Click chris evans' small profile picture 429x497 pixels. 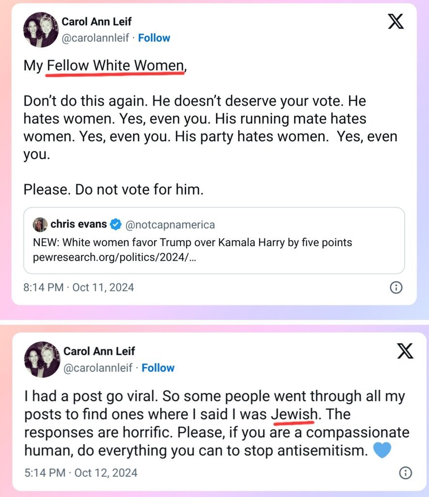coord(40,225)
